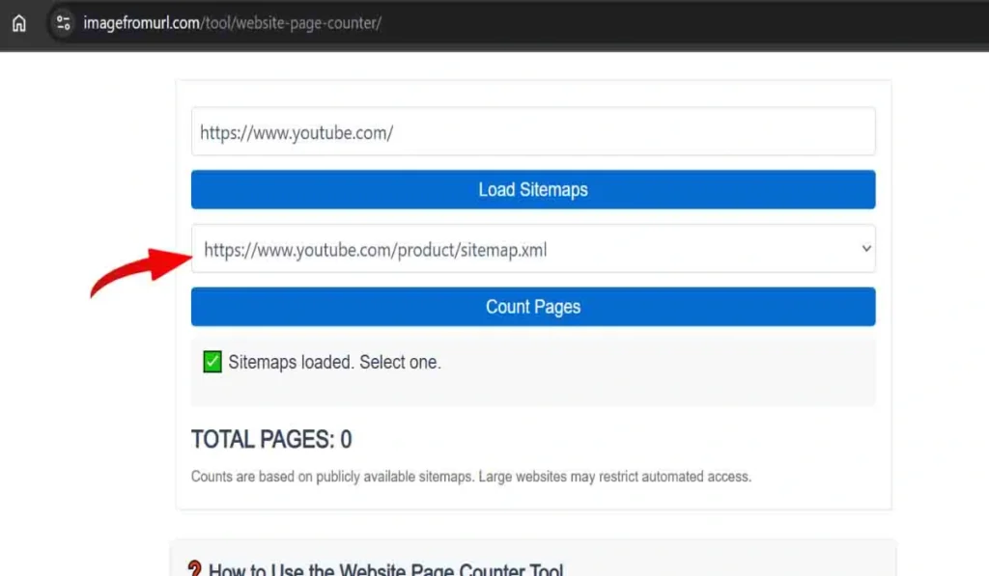Click the red question mark icon
Screen dimensions: 989x576
195,569
